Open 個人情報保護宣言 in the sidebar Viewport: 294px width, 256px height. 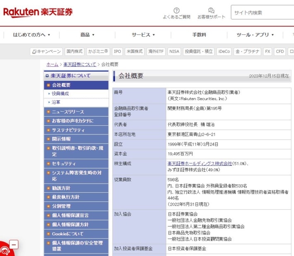point(76,215)
